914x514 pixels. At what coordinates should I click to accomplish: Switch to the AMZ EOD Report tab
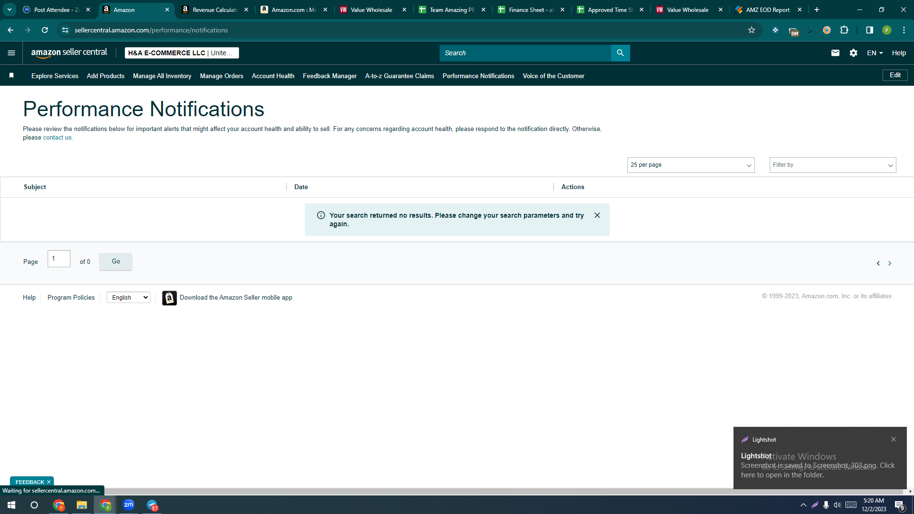[x=768, y=10]
